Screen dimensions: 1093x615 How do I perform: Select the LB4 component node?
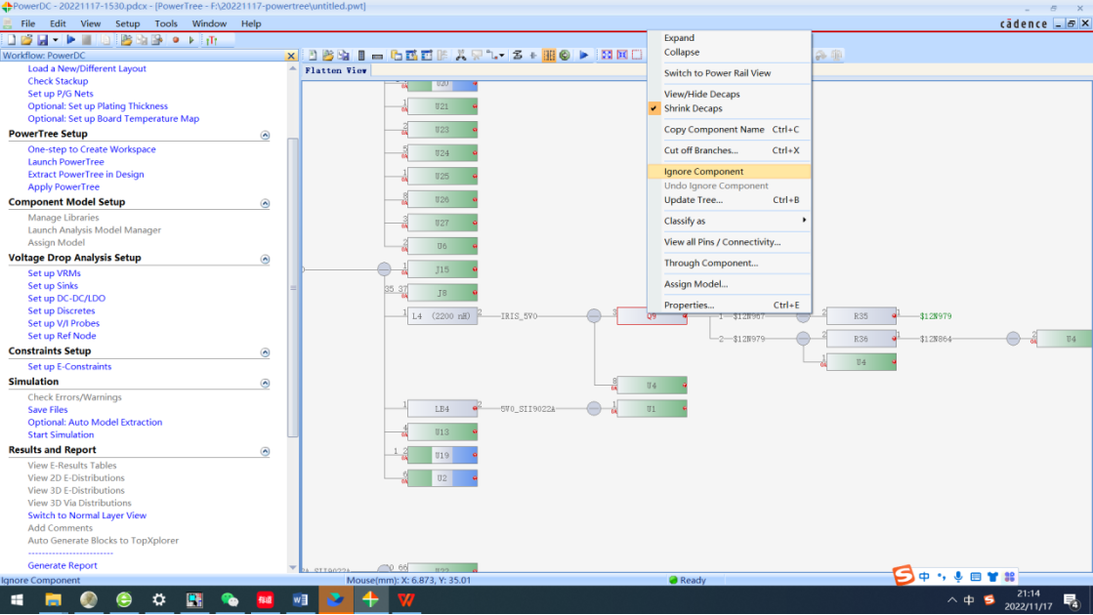tap(442, 409)
